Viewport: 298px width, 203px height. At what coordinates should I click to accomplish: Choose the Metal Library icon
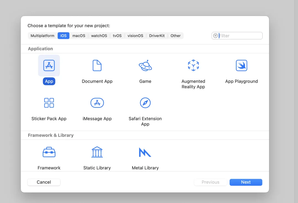145,152
